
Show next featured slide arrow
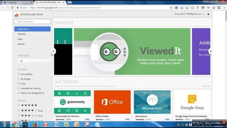click(210, 51)
